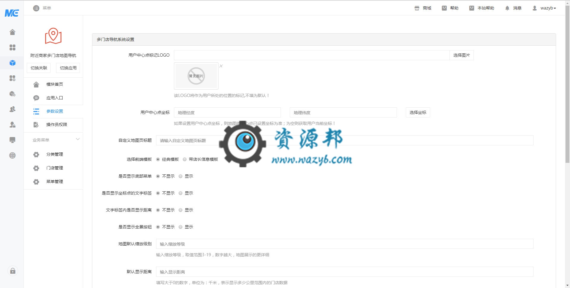The width and height of the screenshot is (570, 288).
Task: Focus the 地理纬度 input field
Action: tap(343, 112)
